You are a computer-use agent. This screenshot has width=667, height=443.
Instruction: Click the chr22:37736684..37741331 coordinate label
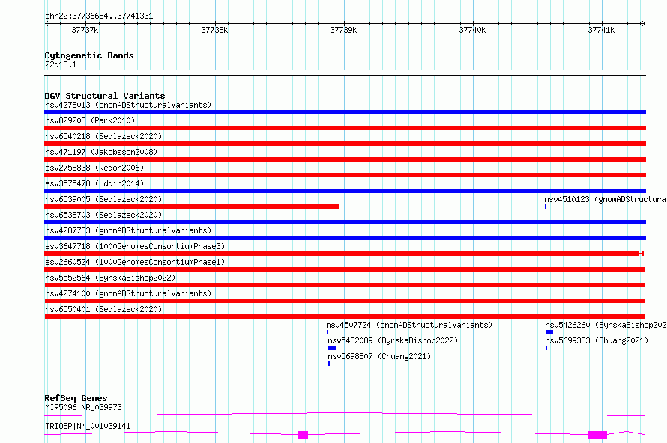(x=99, y=16)
